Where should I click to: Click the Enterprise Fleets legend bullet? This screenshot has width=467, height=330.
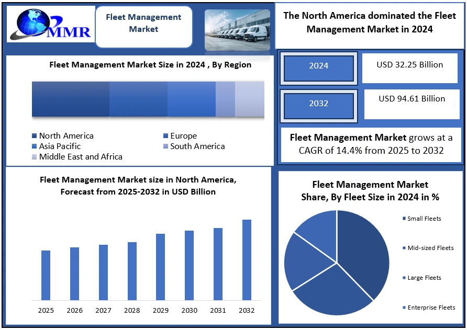tap(404, 308)
